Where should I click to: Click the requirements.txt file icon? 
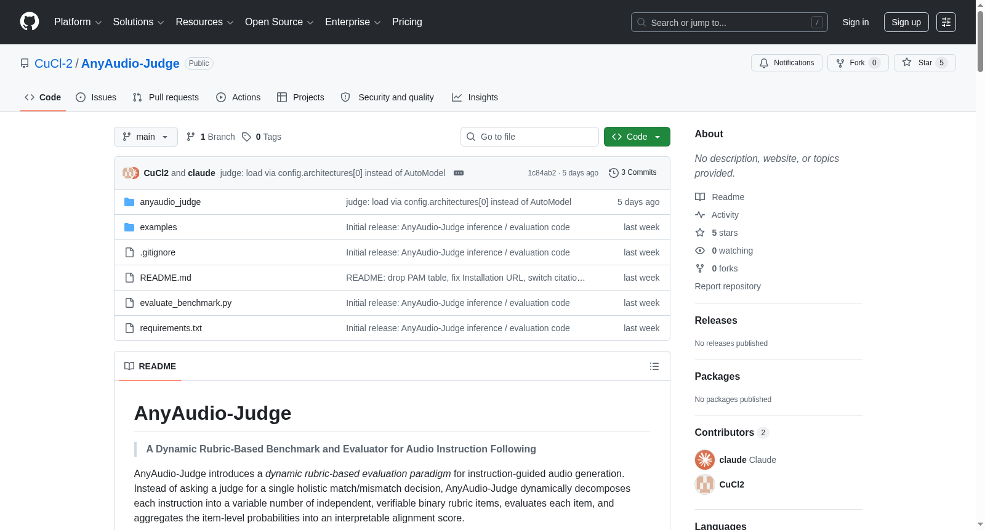click(129, 328)
